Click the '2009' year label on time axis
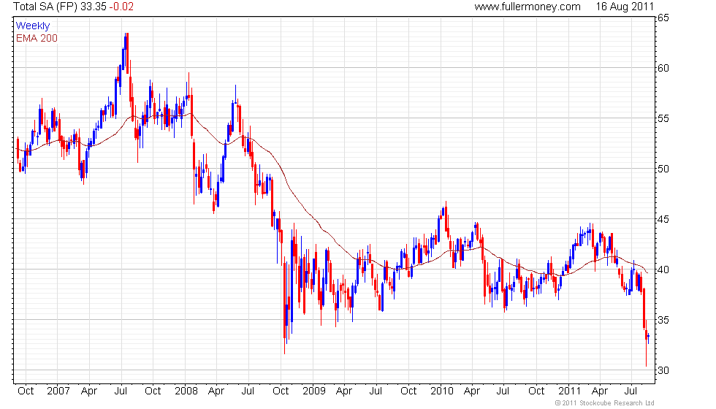The image size is (716, 409). tap(313, 391)
